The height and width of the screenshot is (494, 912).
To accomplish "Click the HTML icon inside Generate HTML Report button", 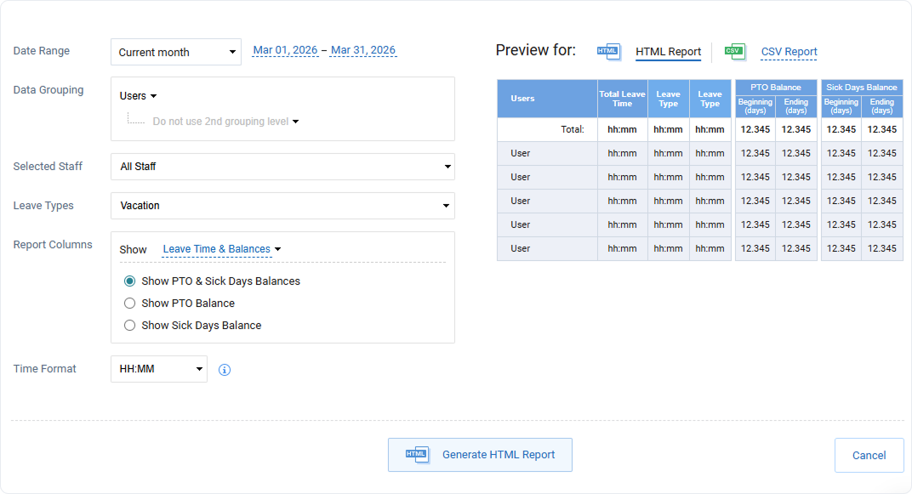I will click(416, 455).
